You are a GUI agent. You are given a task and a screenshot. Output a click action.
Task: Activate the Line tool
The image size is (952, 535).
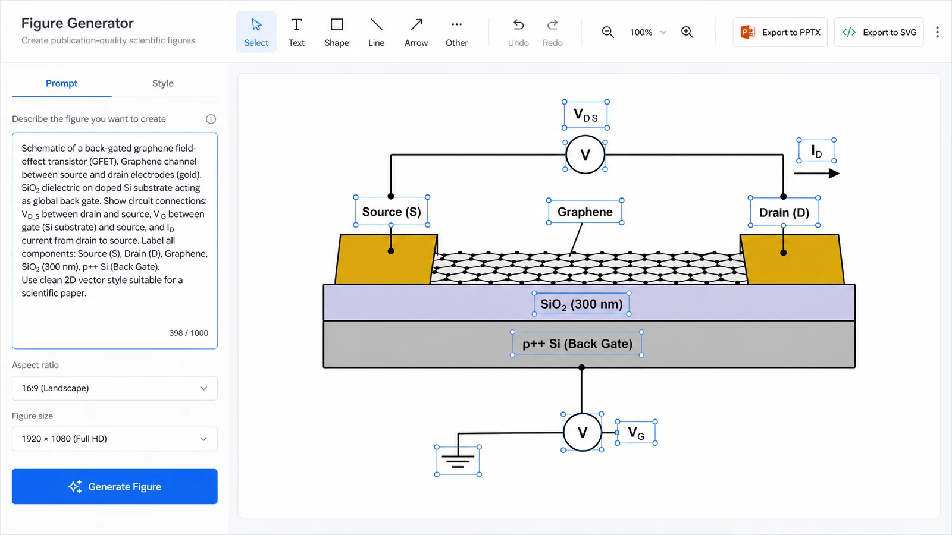point(376,32)
